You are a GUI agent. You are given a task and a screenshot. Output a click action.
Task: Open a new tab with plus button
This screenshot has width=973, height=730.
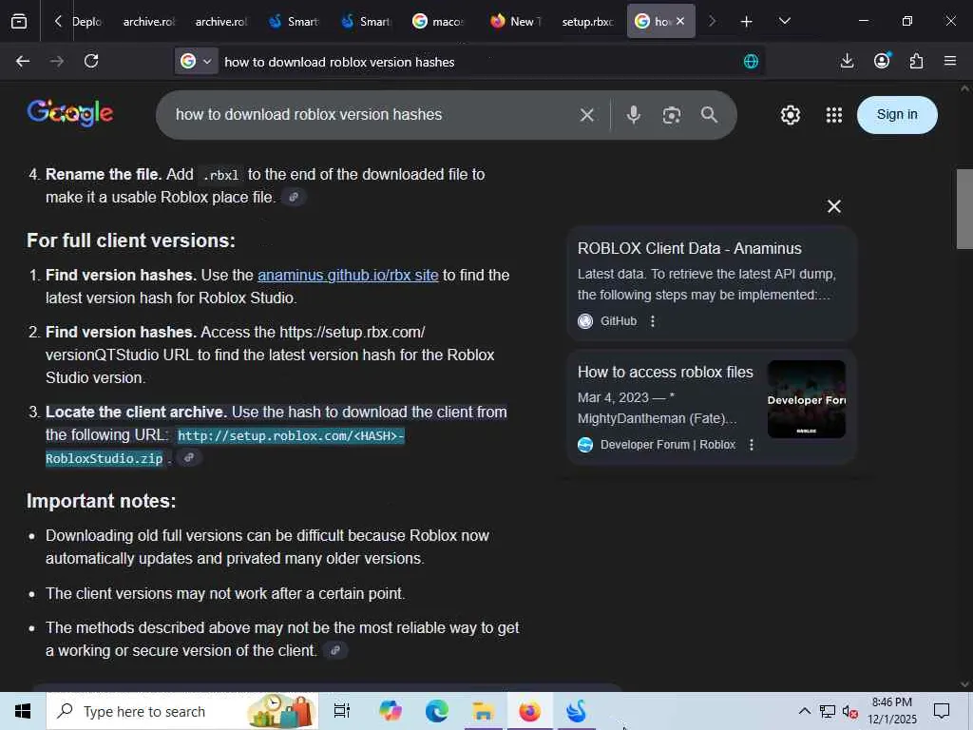coord(747,22)
